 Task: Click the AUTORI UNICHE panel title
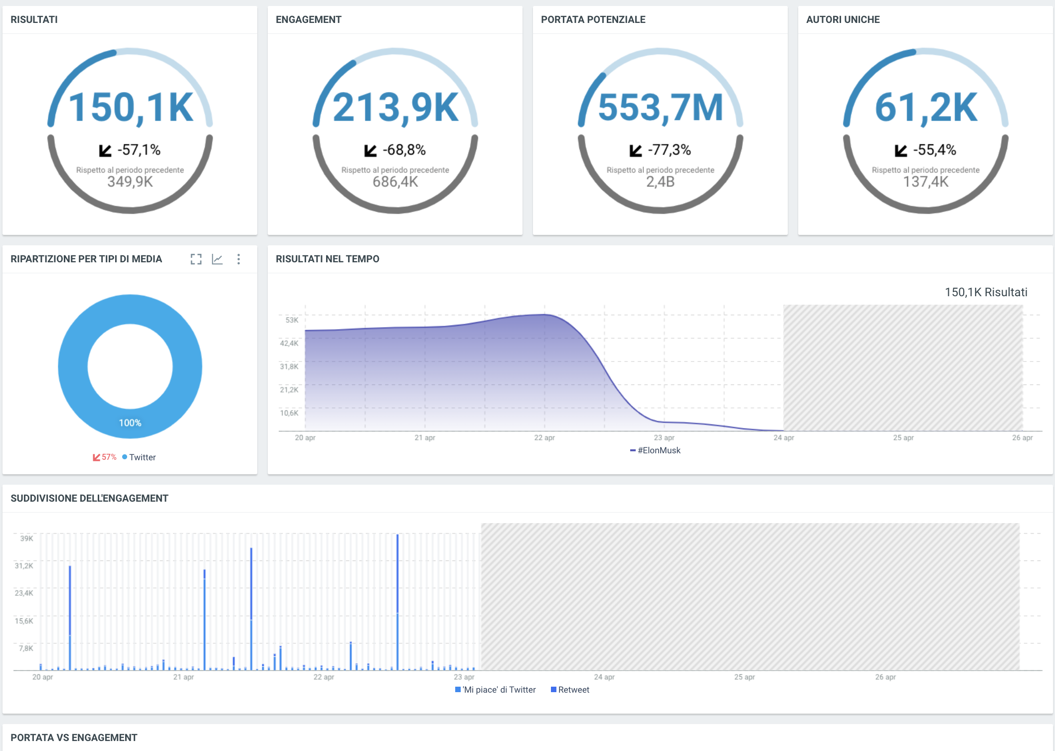(843, 19)
